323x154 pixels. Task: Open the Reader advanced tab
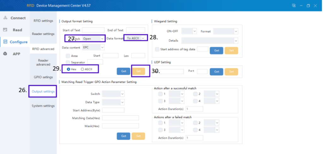point(43,62)
